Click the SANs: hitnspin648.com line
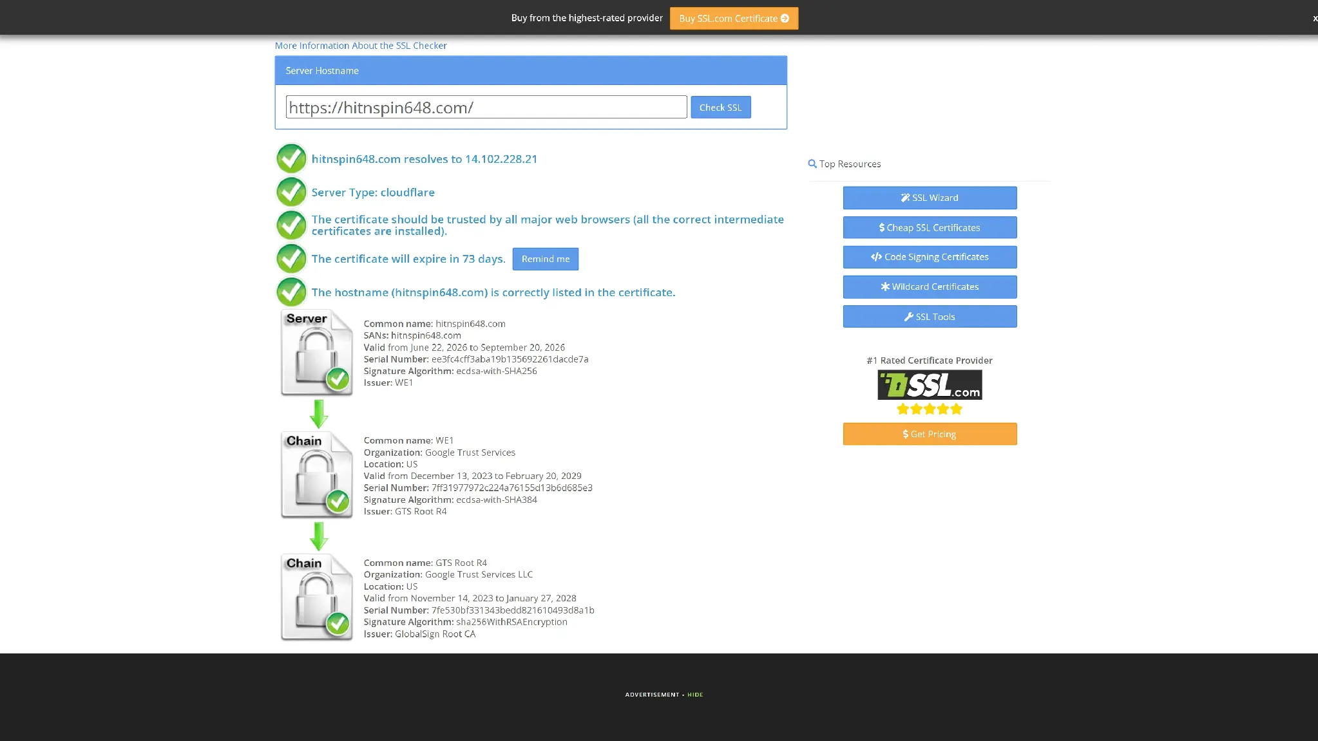 pos(412,335)
